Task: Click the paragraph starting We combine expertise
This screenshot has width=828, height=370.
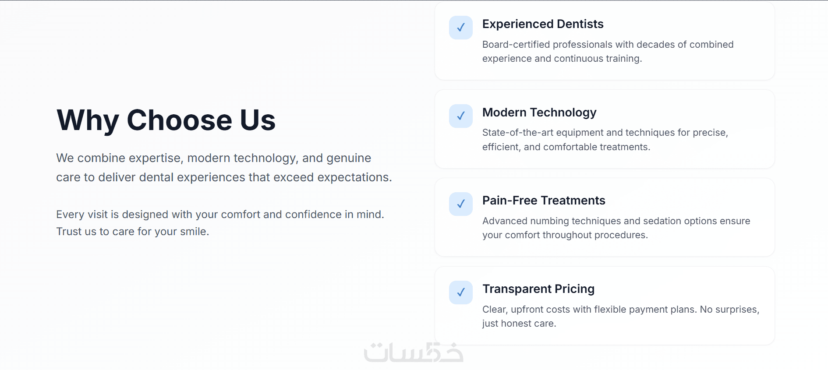Action: [x=224, y=167]
